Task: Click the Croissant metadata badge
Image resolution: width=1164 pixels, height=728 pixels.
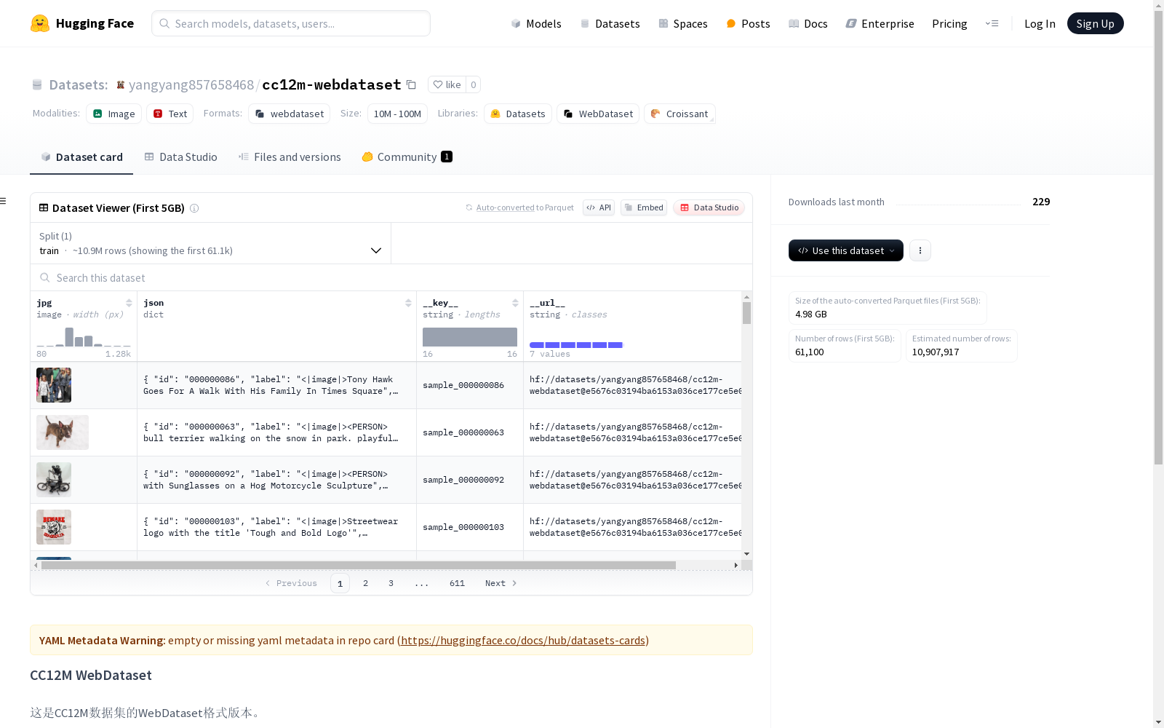Action: click(x=679, y=114)
